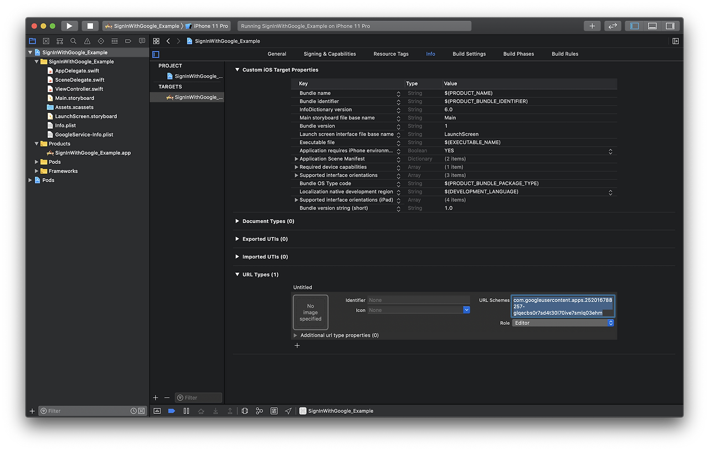Add file at navigator bottom plus

tap(32, 411)
